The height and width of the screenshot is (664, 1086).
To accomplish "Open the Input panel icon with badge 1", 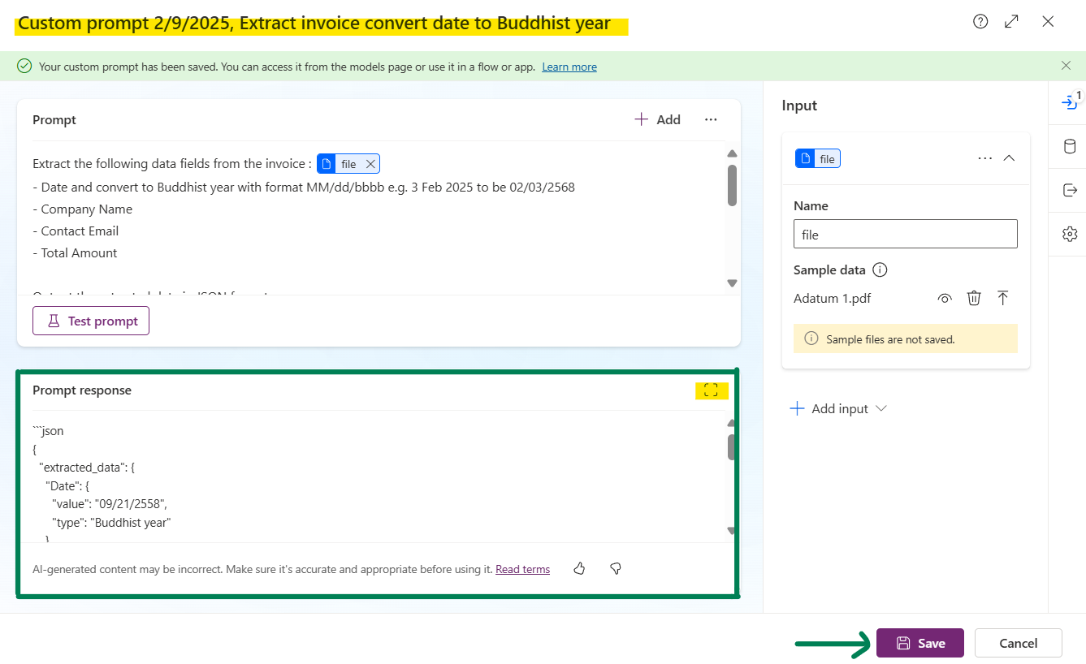I will [1068, 101].
